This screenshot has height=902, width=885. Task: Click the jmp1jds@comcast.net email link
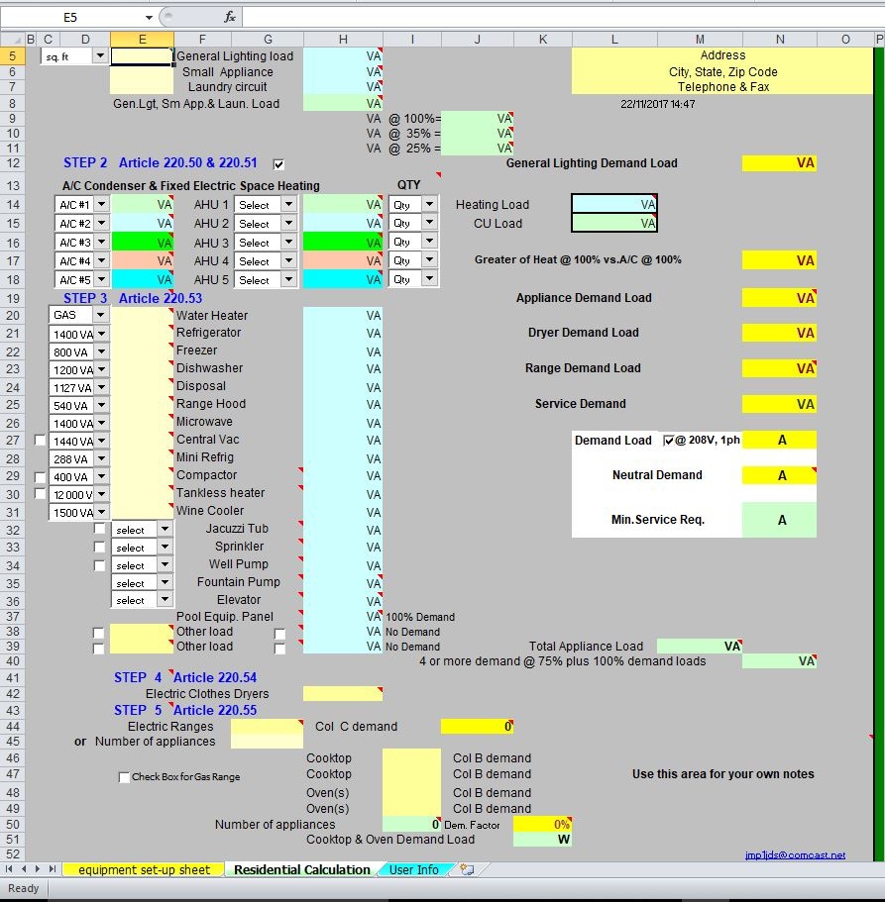click(796, 854)
